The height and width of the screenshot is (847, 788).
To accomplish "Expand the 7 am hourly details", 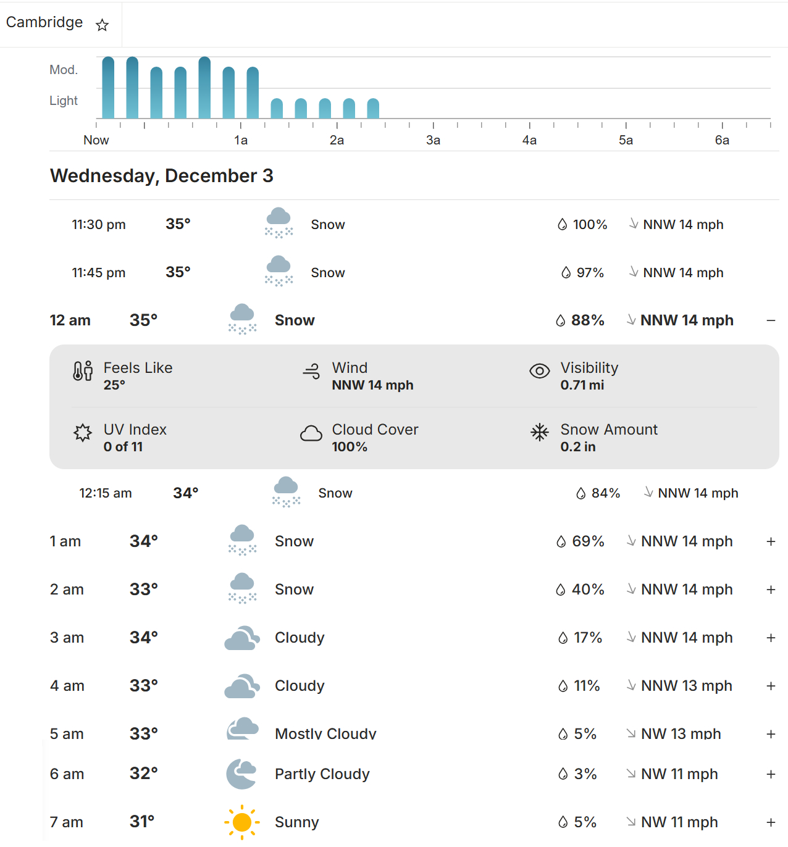I will pos(771,822).
